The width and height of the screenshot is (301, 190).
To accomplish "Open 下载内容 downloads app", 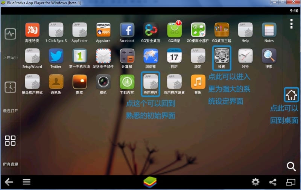I will click(127, 82).
